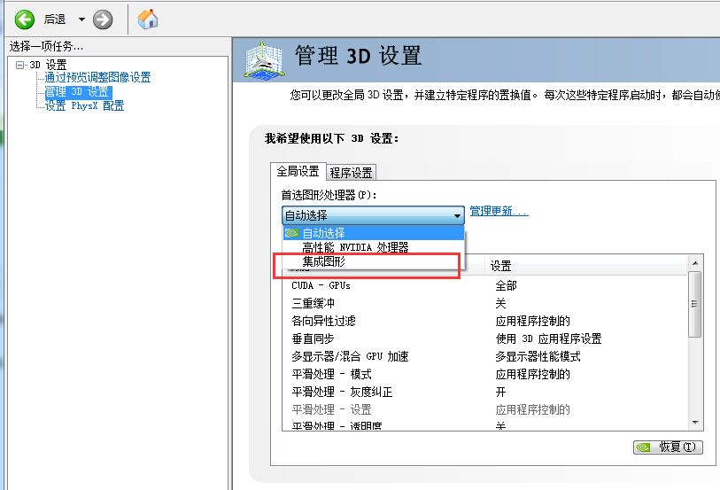Click the settings list scroll-up arrow
720x490 pixels.
695,263
